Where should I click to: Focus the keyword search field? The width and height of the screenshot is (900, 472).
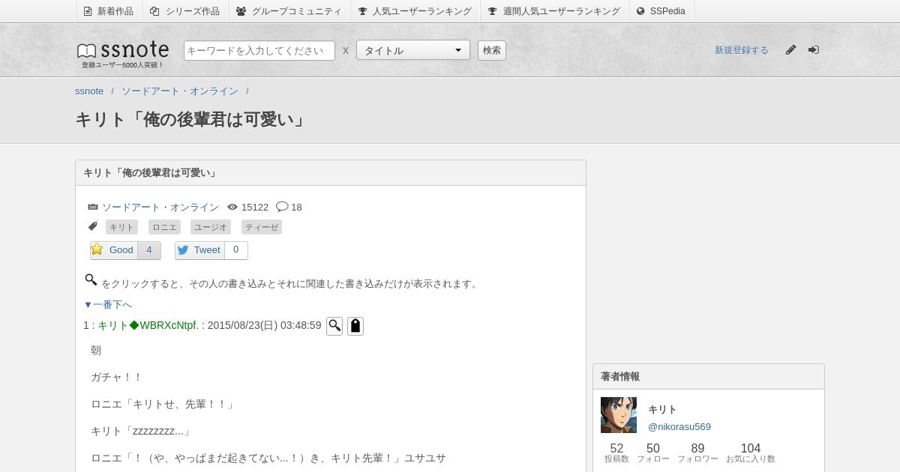259,50
